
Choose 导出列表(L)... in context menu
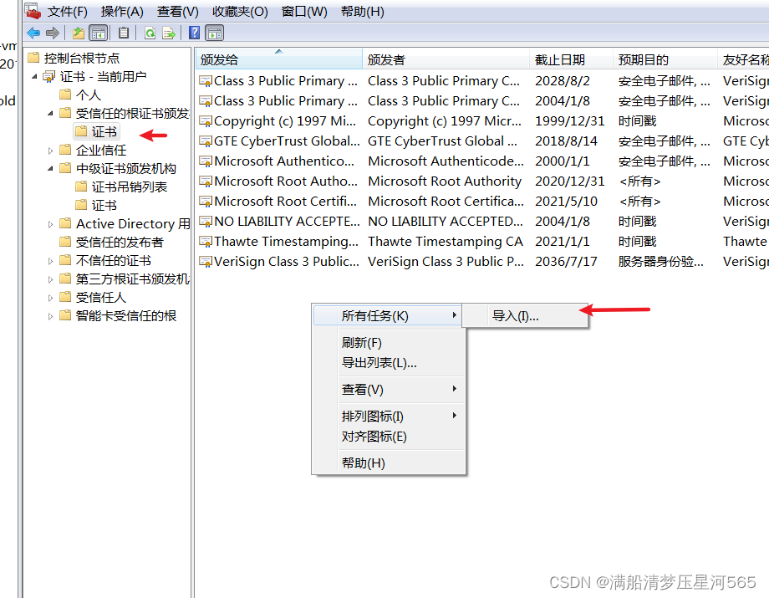pyautogui.click(x=389, y=362)
